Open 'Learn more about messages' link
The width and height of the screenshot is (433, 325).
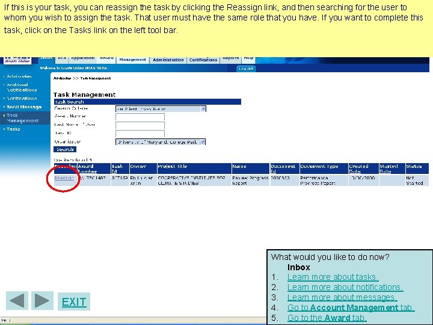click(342, 297)
